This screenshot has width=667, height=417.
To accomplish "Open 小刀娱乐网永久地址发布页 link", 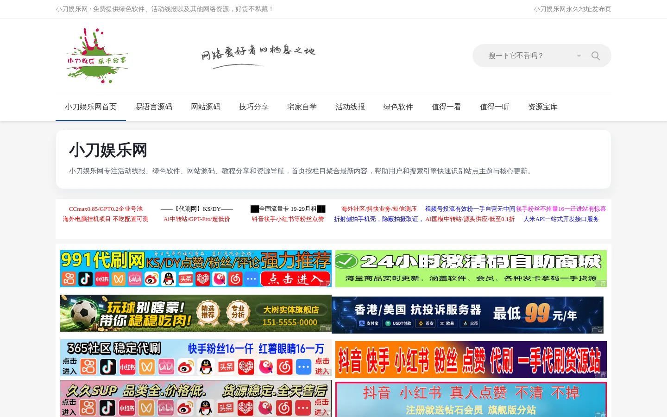I will 573,9.
